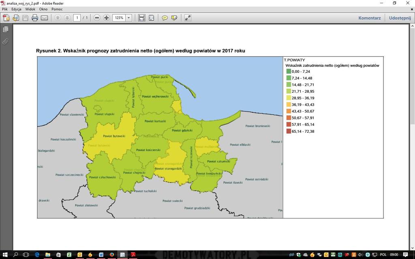The width and height of the screenshot is (415, 259).
Task: Open the Okno menu
Action: (x=43, y=9)
